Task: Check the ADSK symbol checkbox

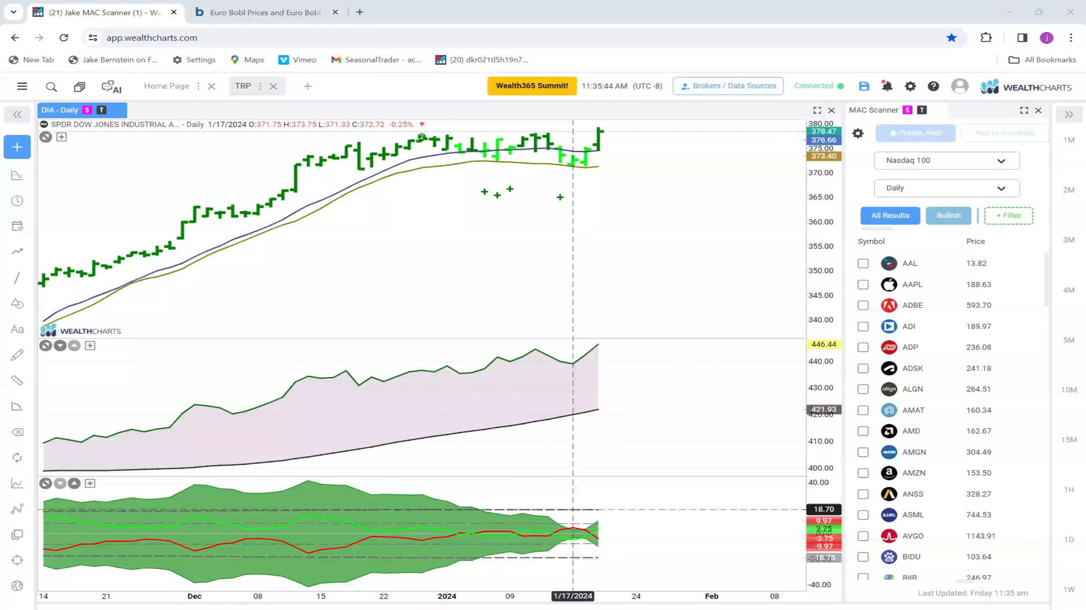Action: 863,368
